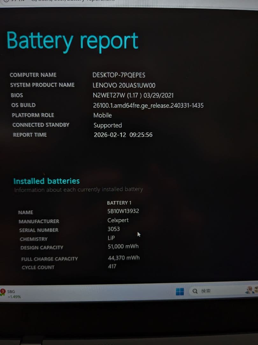258x345 pixels.
Task: Click the cycle count 417
Action: pyautogui.click(x=112, y=266)
